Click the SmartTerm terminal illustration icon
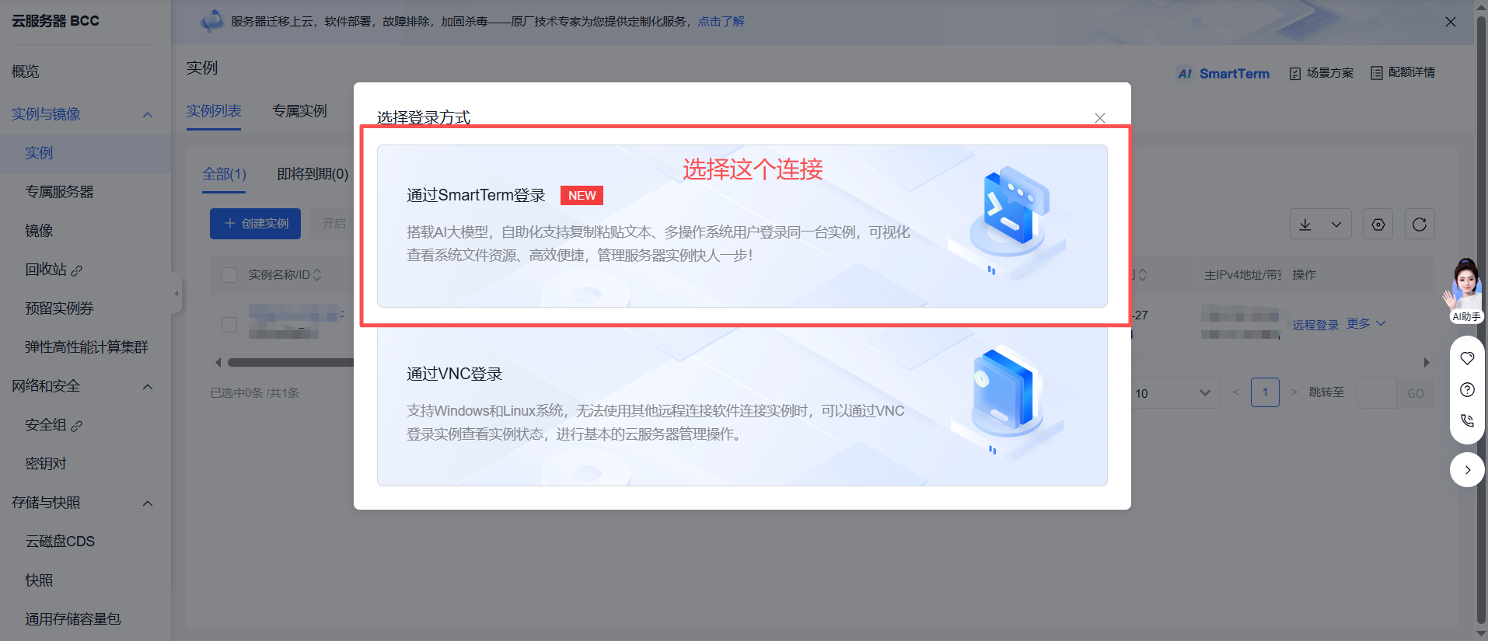Image resolution: width=1488 pixels, height=641 pixels. coord(1008,221)
